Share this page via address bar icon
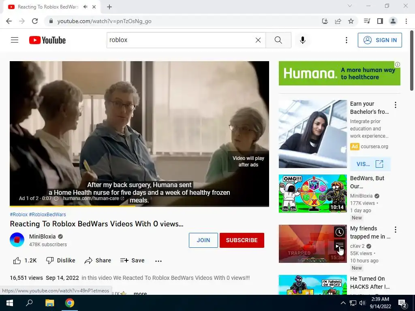This screenshot has width=415, height=311. (x=338, y=21)
